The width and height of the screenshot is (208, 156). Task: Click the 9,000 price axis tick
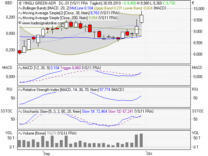198,32
